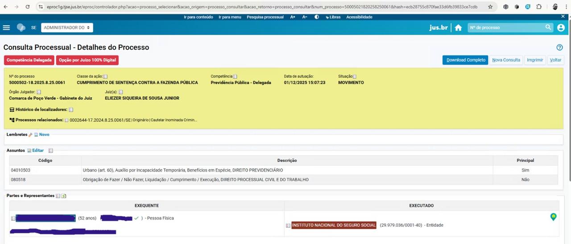This screenshot has width=571, height=244.
Task: Open the Pesquisa processual menu item
Action: (x=265, y=17)
